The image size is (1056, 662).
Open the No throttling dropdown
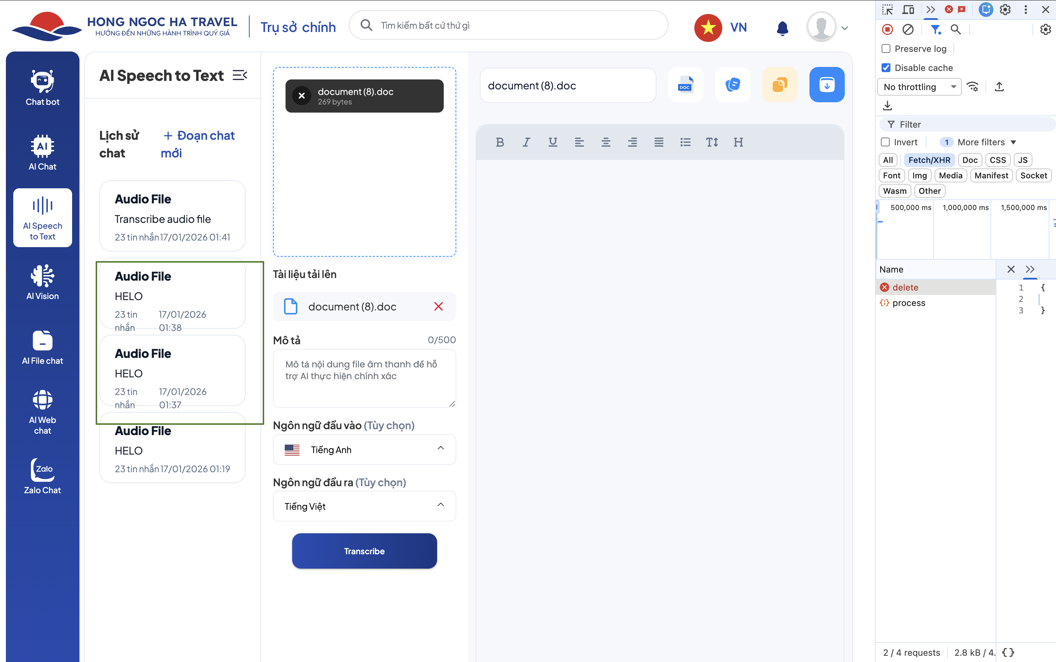click(x=919, y=87)
